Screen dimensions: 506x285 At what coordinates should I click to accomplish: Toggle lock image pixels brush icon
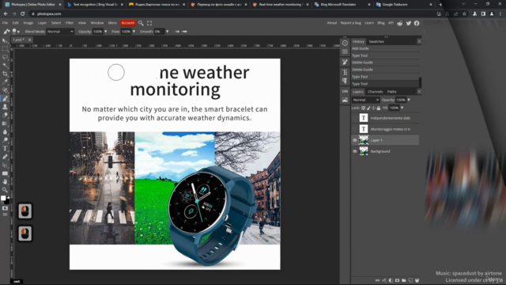368,108
